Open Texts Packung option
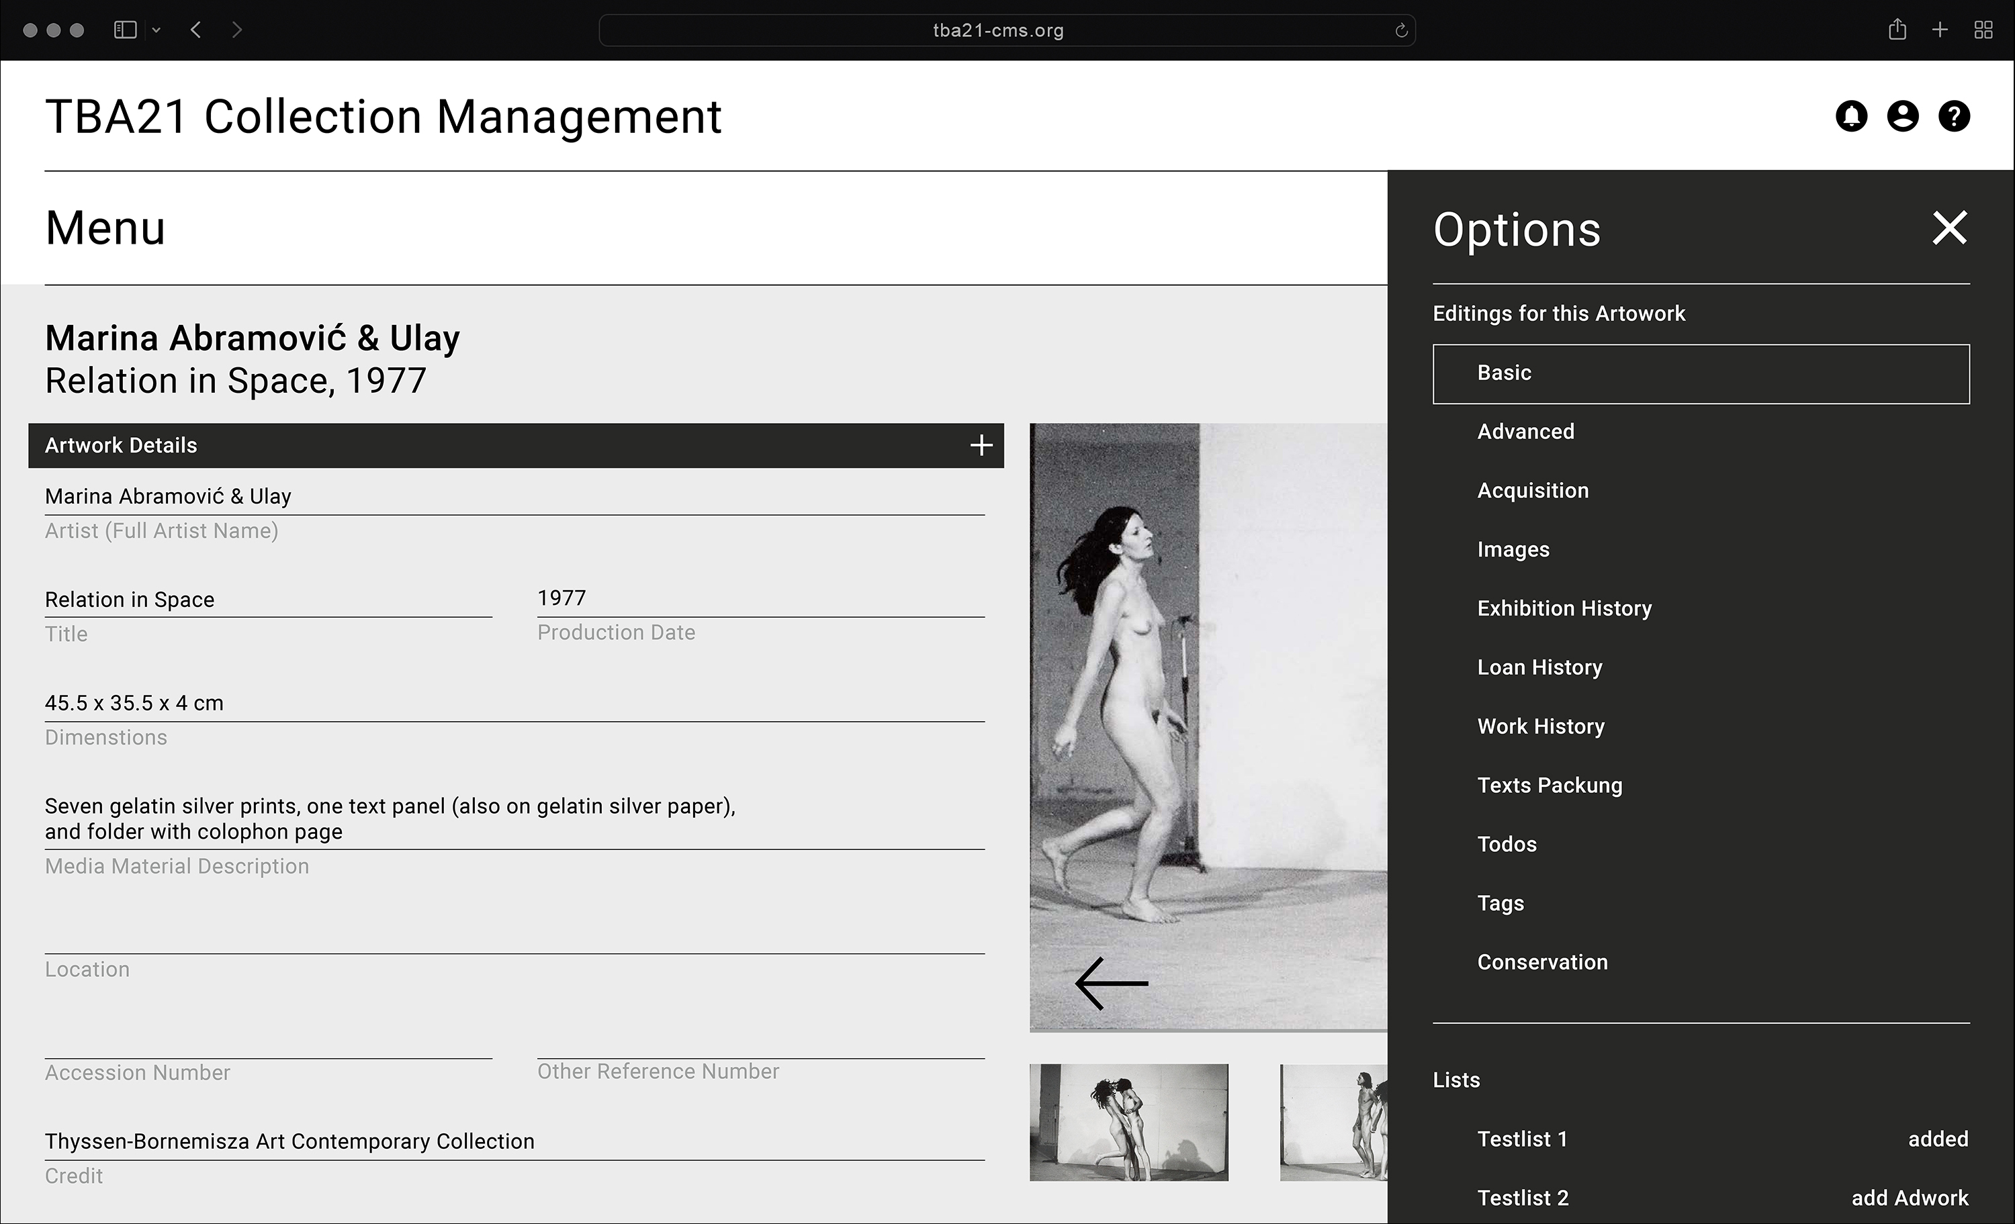 pos(1550,785)
